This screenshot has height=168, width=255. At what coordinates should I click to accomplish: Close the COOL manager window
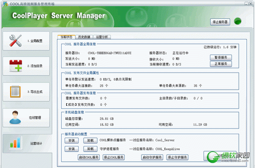tap(250, 4)
